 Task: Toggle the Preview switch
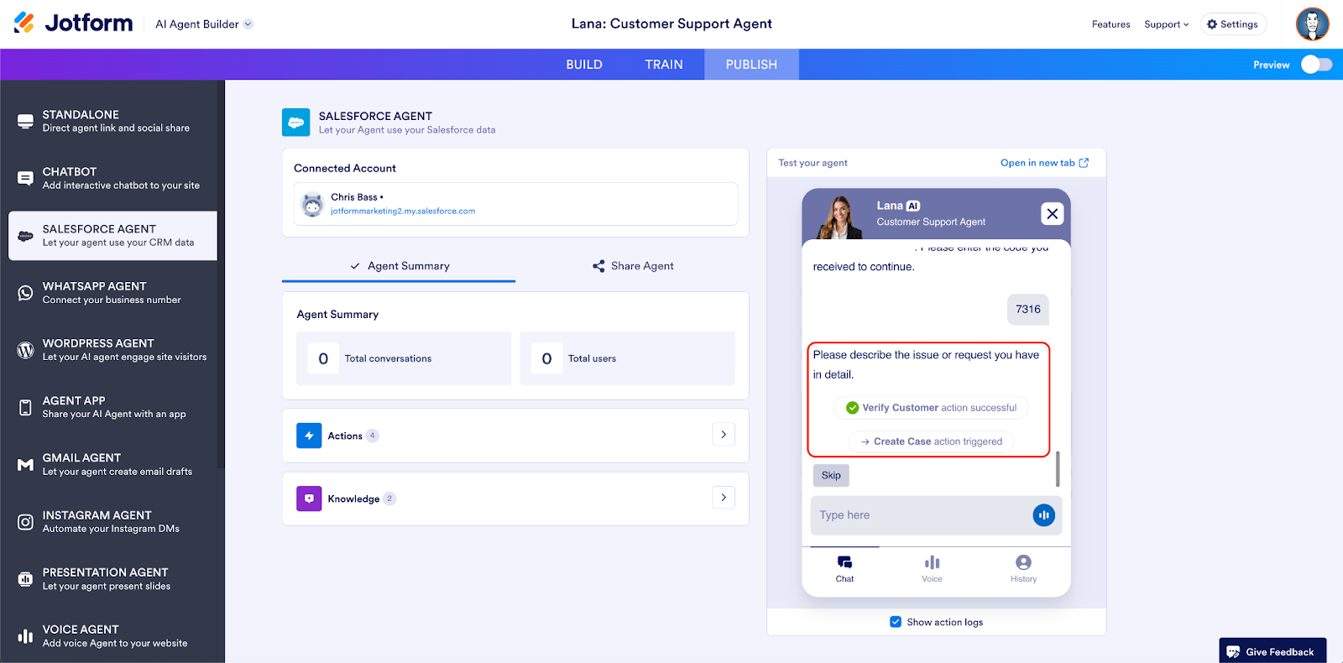(1316, 65)
